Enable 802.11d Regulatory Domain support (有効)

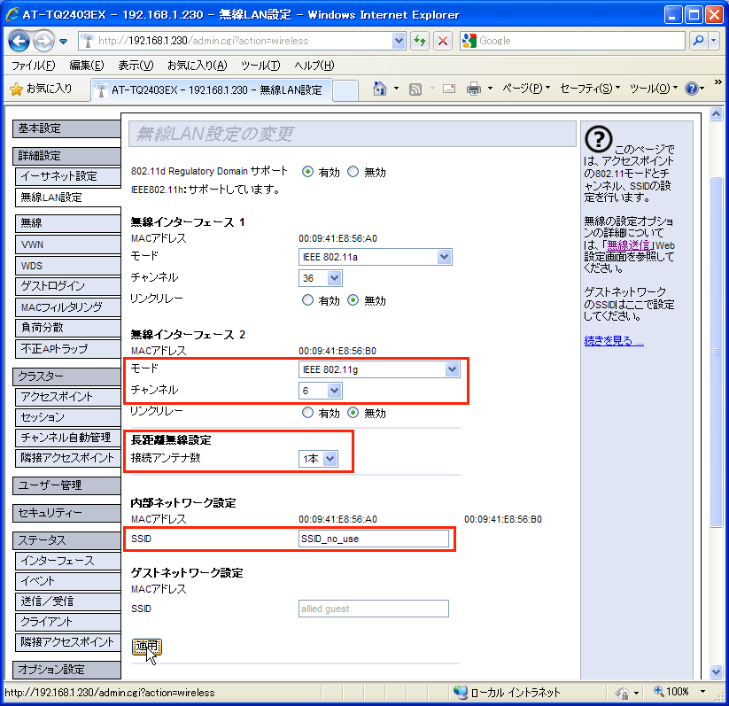[x=307, y=172]
